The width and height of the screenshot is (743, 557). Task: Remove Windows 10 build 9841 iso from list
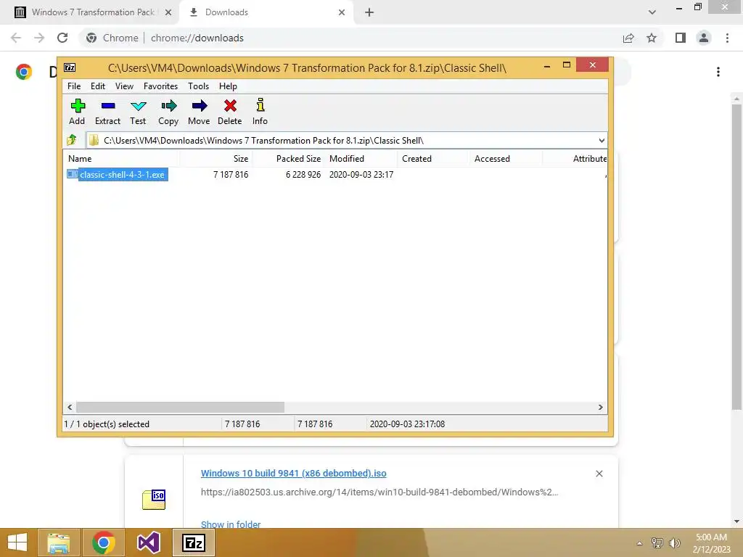pyautogui.click(x=599, y=474)
